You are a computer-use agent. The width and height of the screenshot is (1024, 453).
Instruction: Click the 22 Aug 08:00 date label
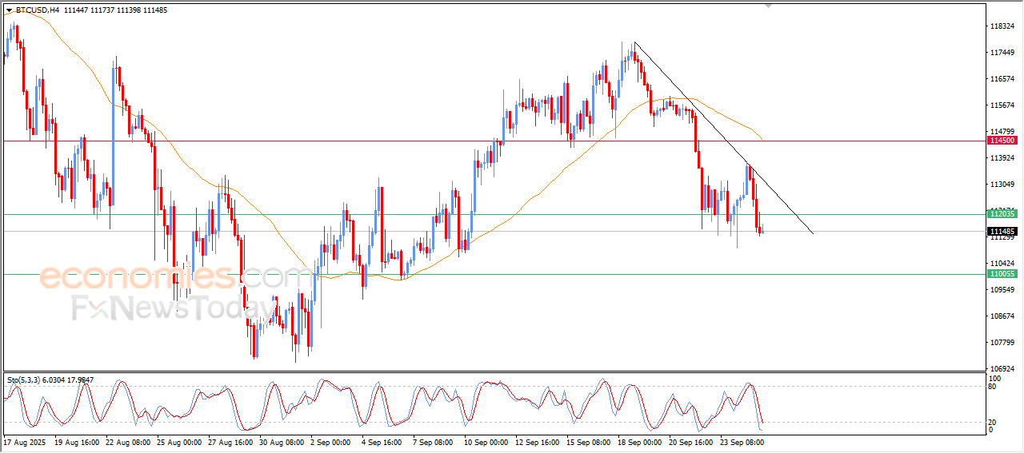tap(130, 441)
